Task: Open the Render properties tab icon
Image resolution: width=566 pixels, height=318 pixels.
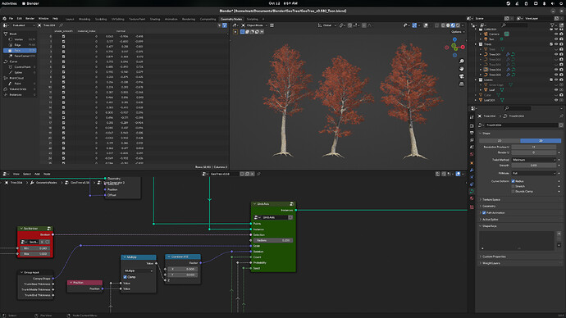Action: (x=472, y=126)
